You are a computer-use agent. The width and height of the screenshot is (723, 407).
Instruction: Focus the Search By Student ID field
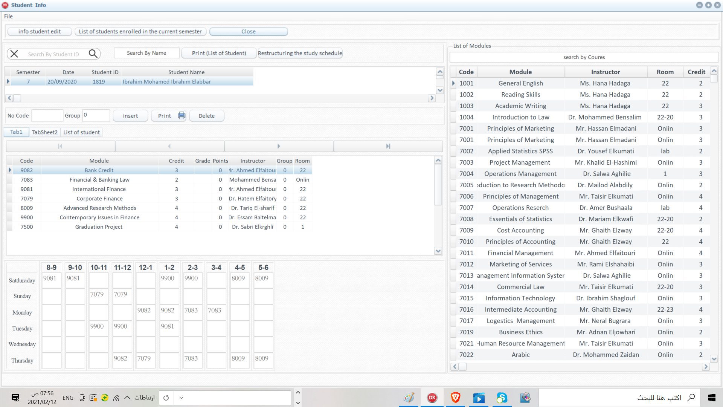coord(53,54)
